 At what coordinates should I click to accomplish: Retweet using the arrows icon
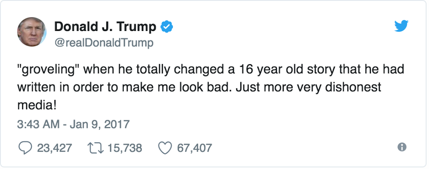pyautogui.click(x=95, y=148)
